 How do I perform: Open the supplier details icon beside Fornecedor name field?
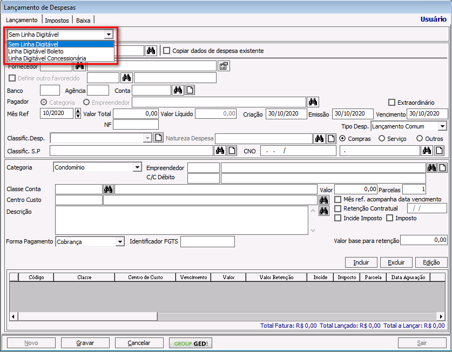[x=224, y=66]
